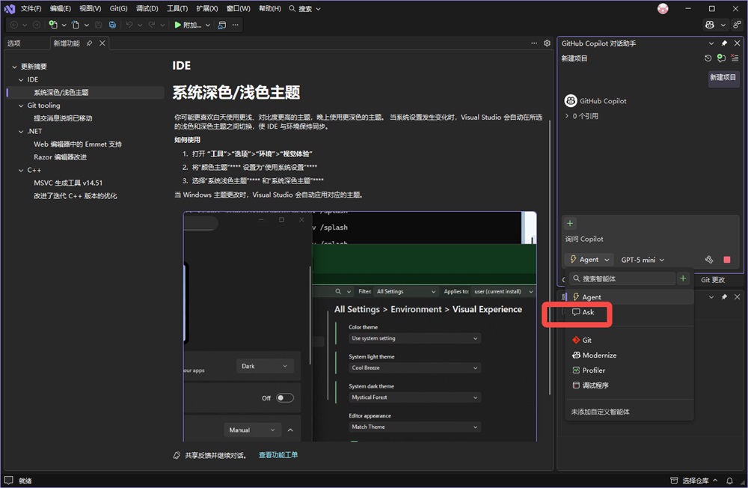Image resolution: width=748 pixels, height=488 pixels.
Task: Click the Copilot badge icon in top-right toolbar
Action: point(710,25)
